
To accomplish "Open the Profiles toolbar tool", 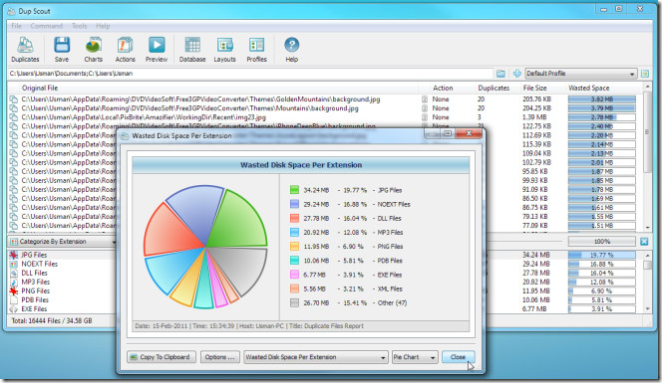I will pyautogui.click(x=256, y=50).
